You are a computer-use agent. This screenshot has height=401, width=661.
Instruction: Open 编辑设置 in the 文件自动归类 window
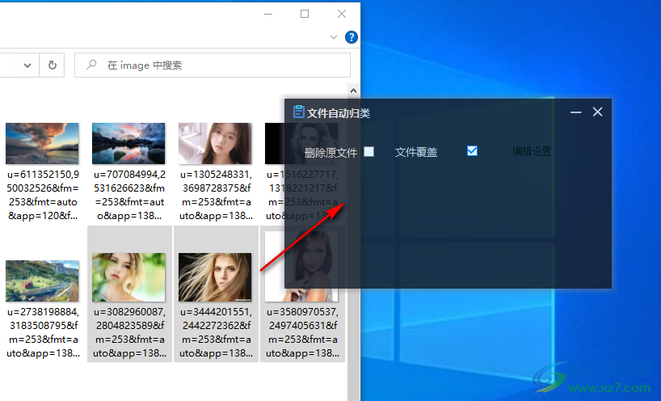click(532, 151)
